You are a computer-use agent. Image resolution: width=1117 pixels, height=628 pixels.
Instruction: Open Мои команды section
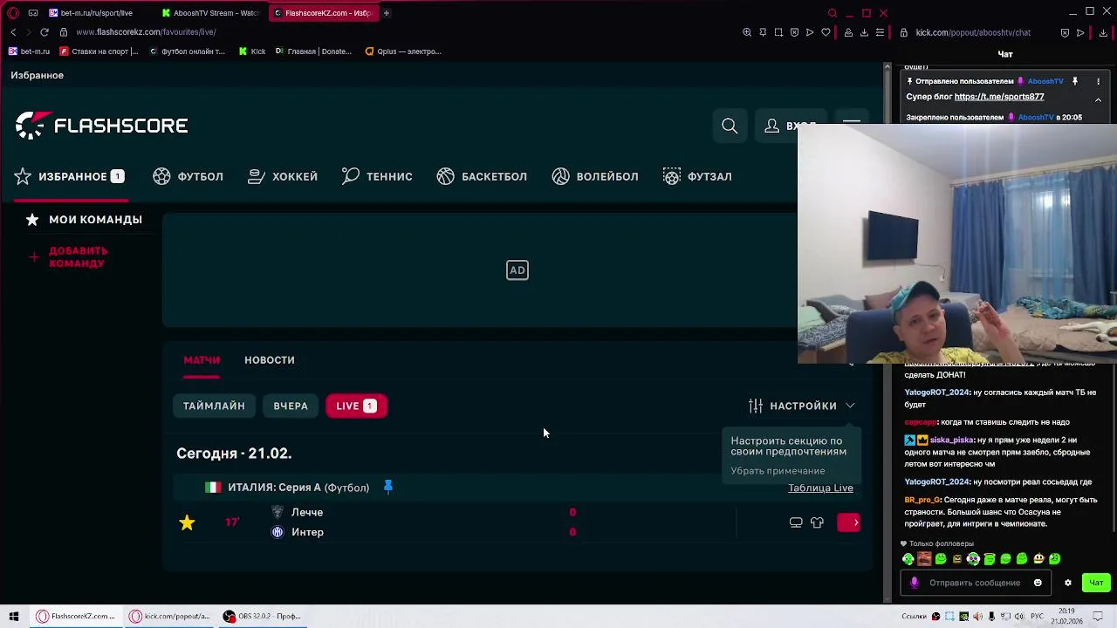pos(84,220)
